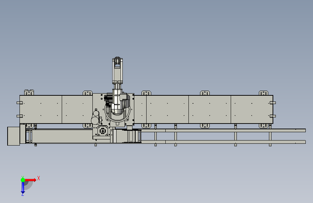313x203 pixels.
Task: Select the rightmost cover panel of the track
Action: tap(252, 109)
